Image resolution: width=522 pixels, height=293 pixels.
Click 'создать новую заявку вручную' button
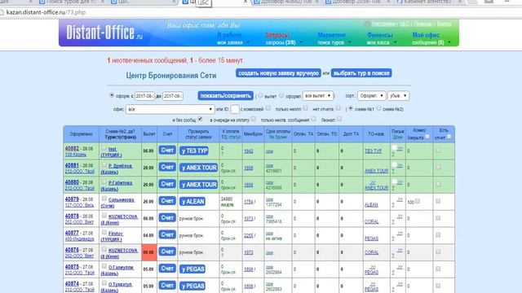(278, 73)
